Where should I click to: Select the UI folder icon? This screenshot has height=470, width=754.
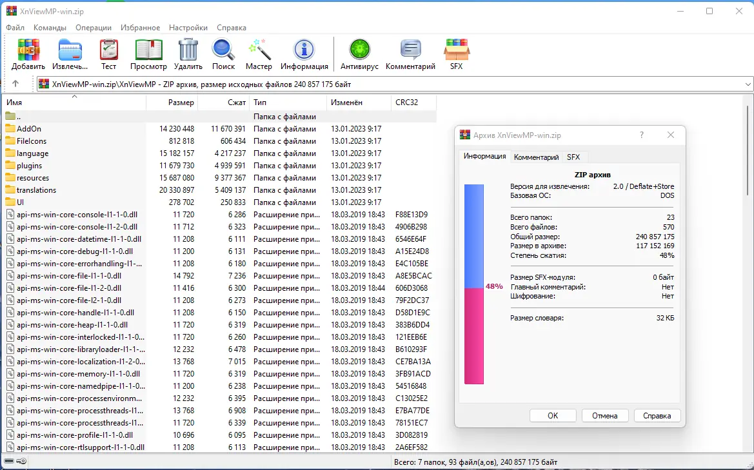coord(10,202)
